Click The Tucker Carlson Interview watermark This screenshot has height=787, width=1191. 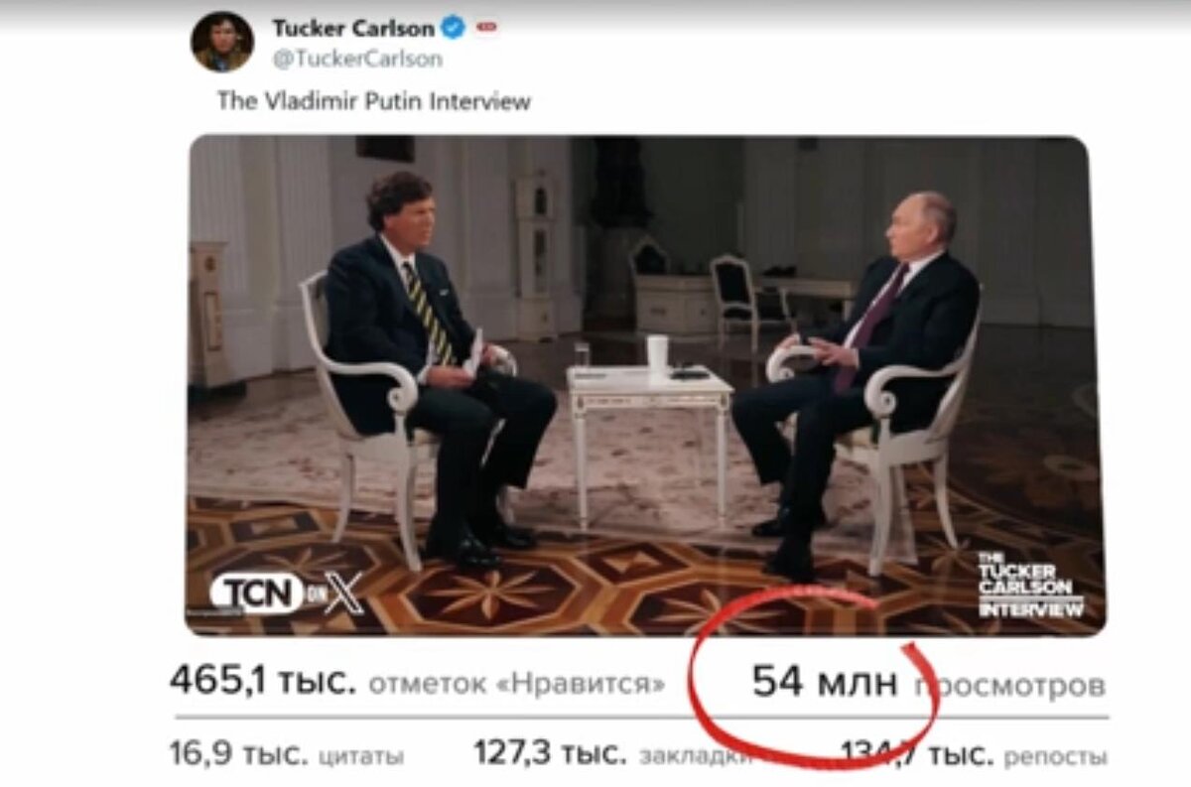click(1030, 585)
